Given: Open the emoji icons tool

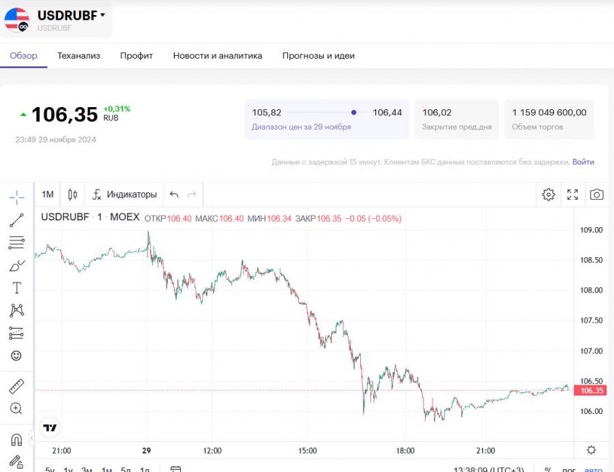Looking at the screenshot, I should [17, 355].
